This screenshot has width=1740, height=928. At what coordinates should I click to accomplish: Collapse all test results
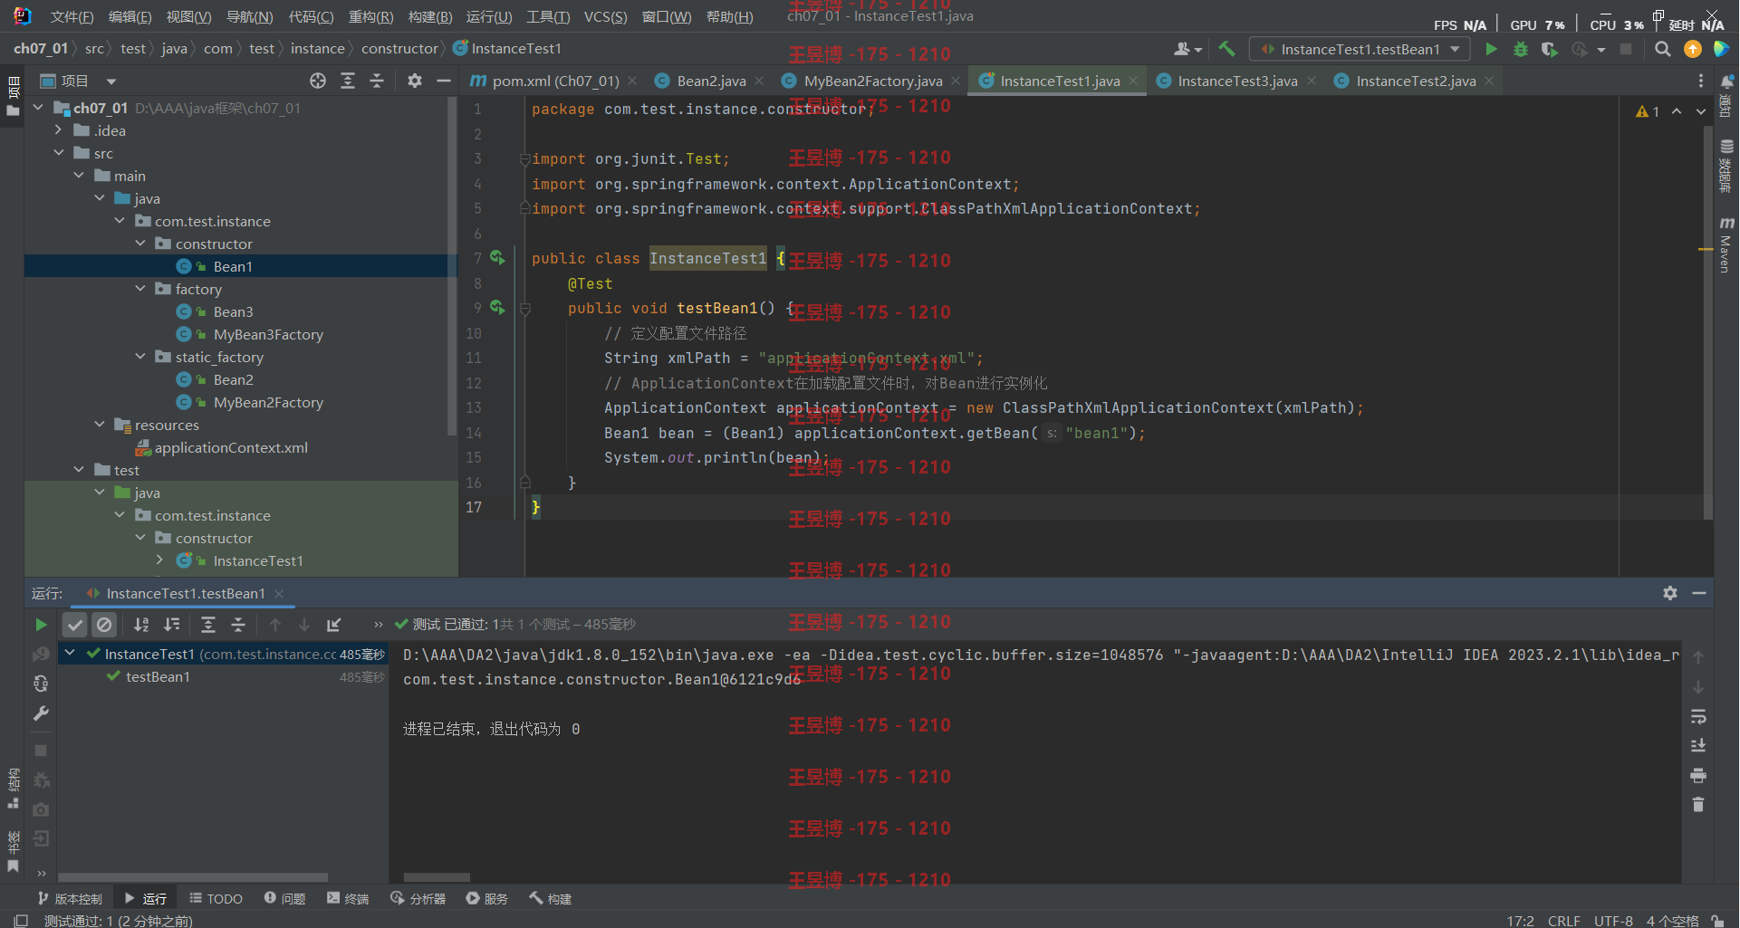pos(238,625)
